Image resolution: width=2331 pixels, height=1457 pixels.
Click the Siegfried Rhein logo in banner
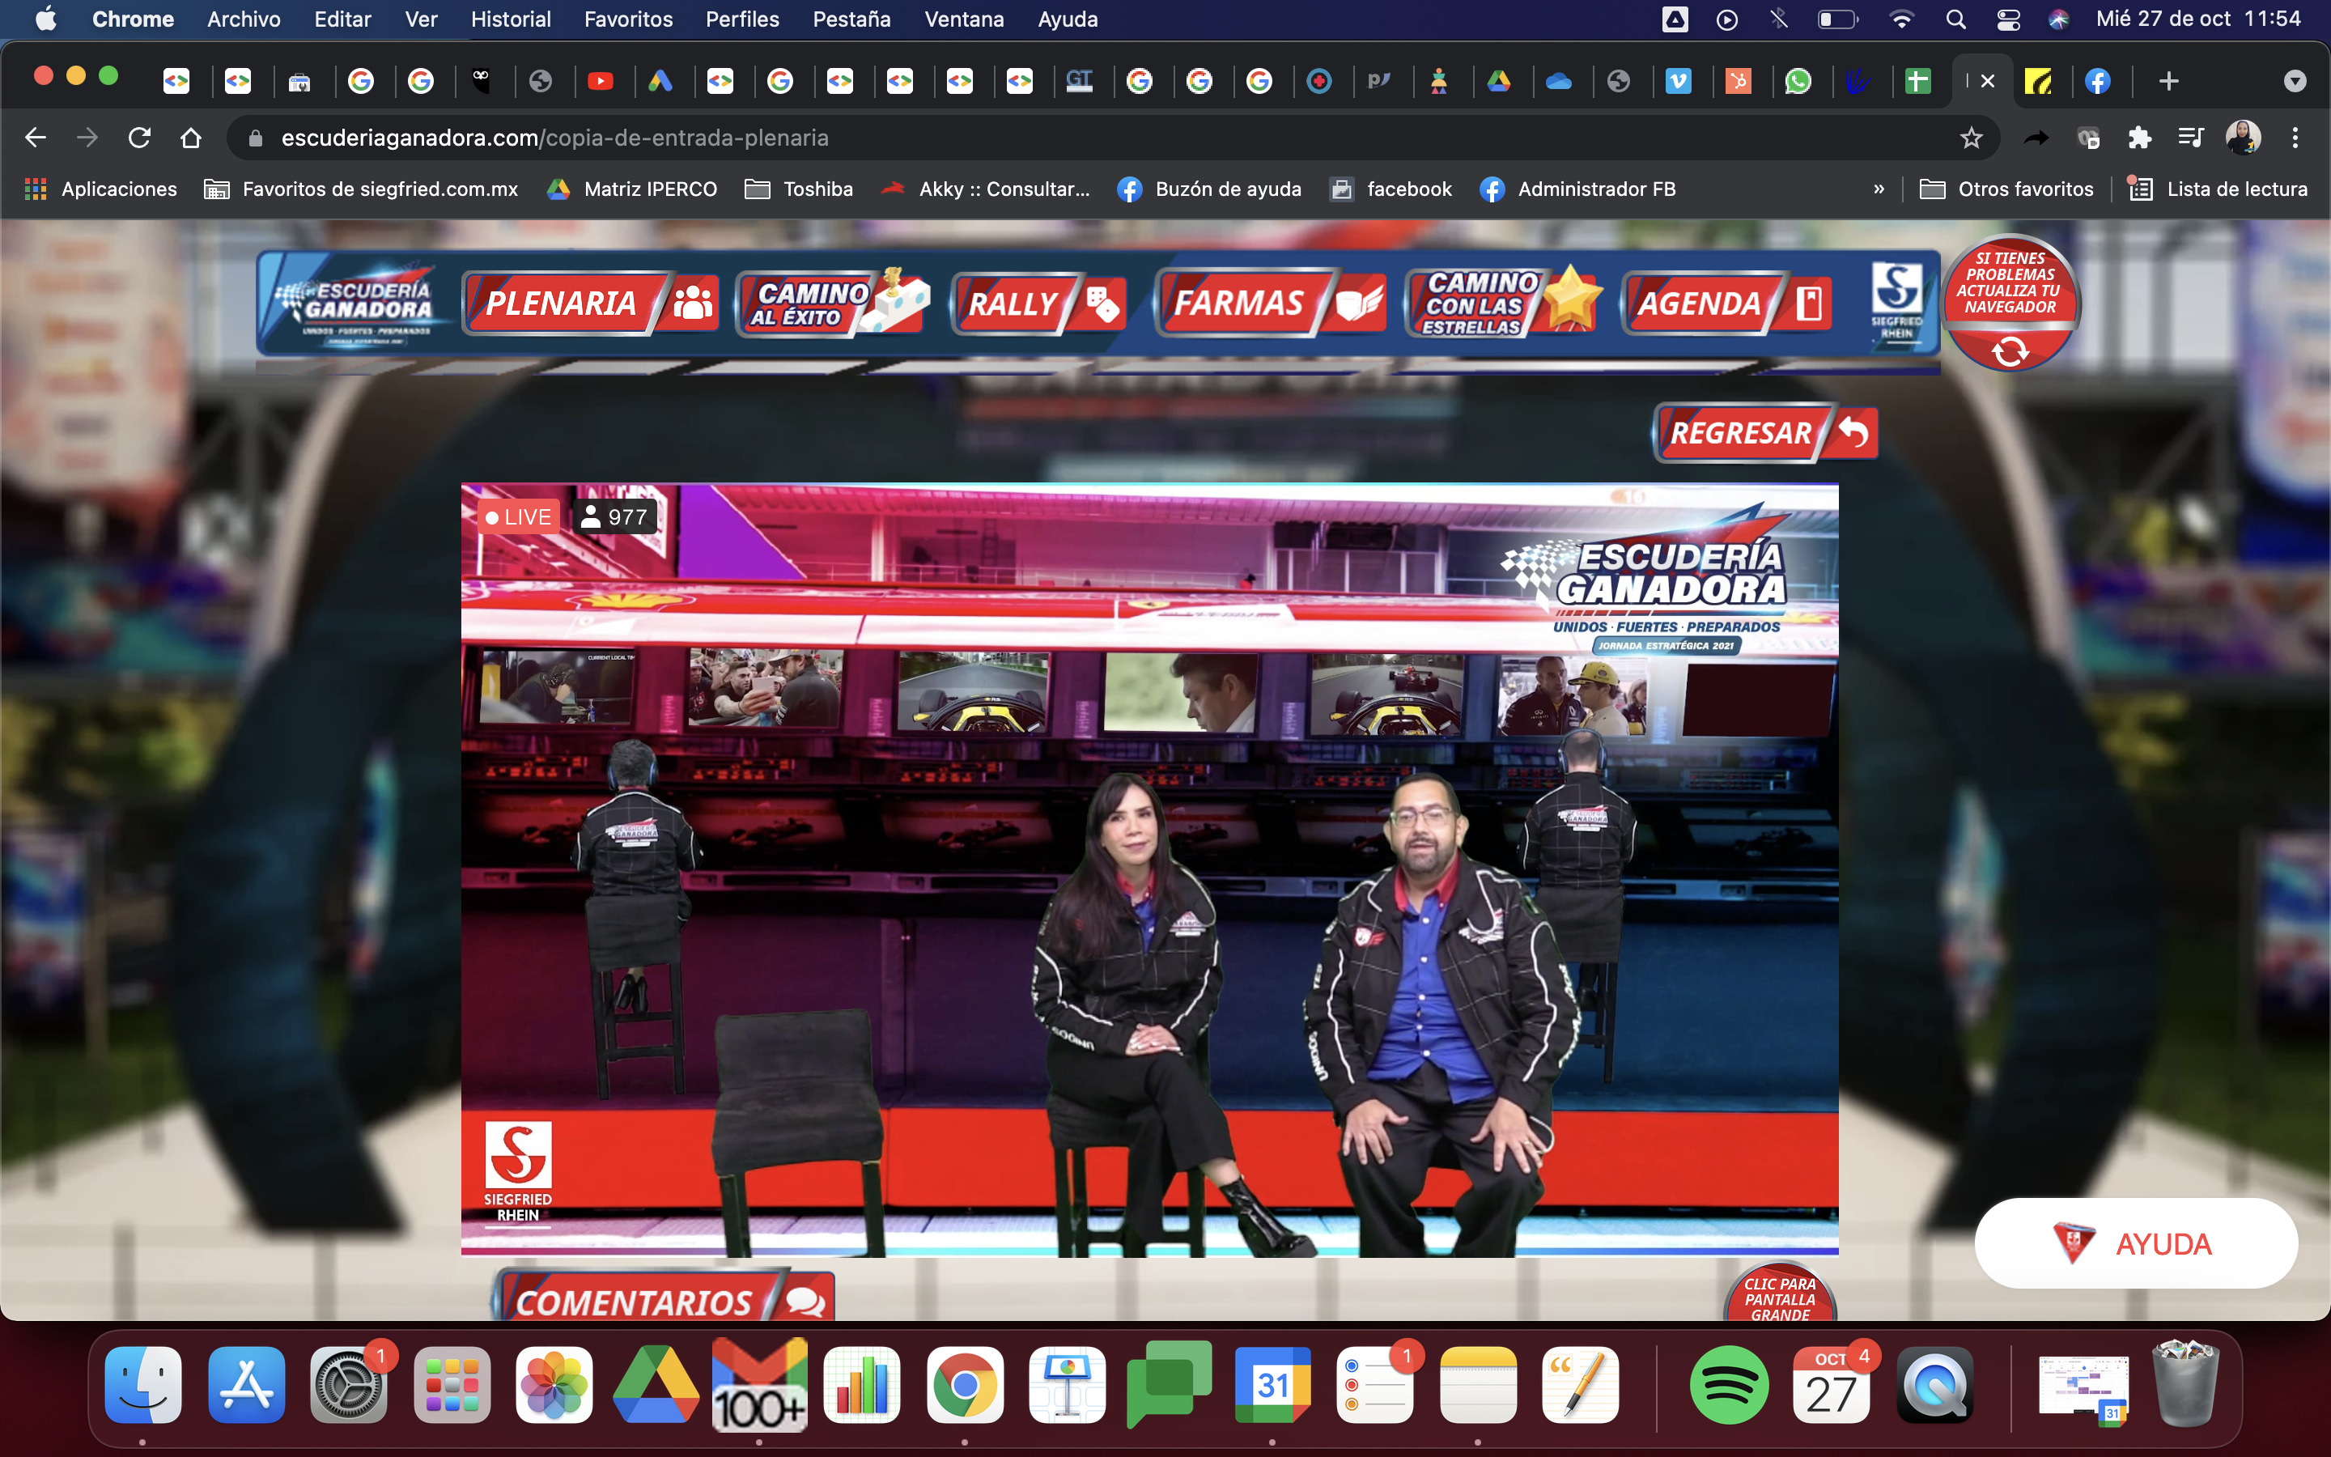pos(1896,302)
